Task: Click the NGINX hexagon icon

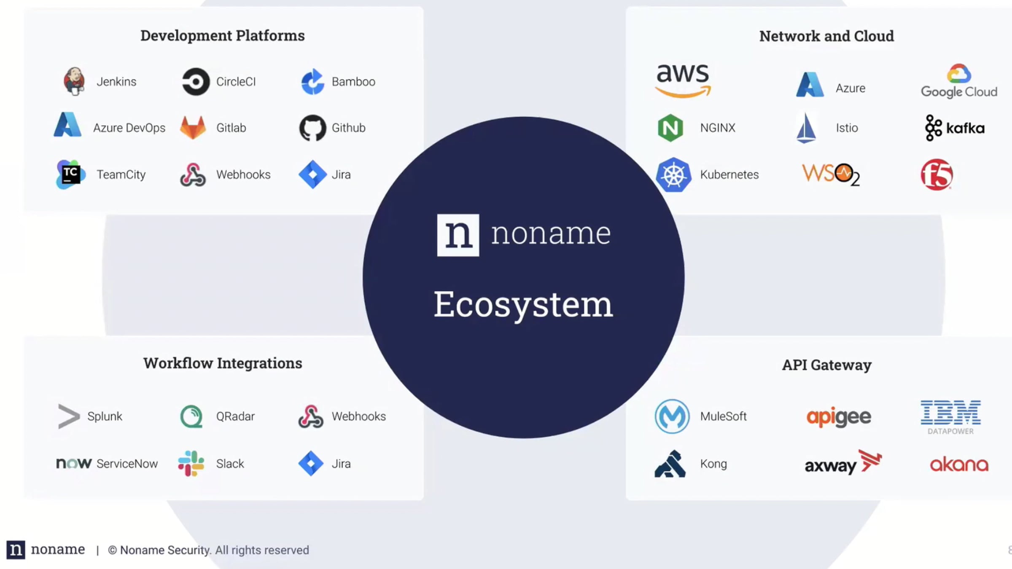Action: click(x=670, y=128)
